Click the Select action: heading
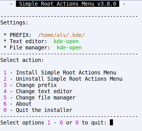 22,60
